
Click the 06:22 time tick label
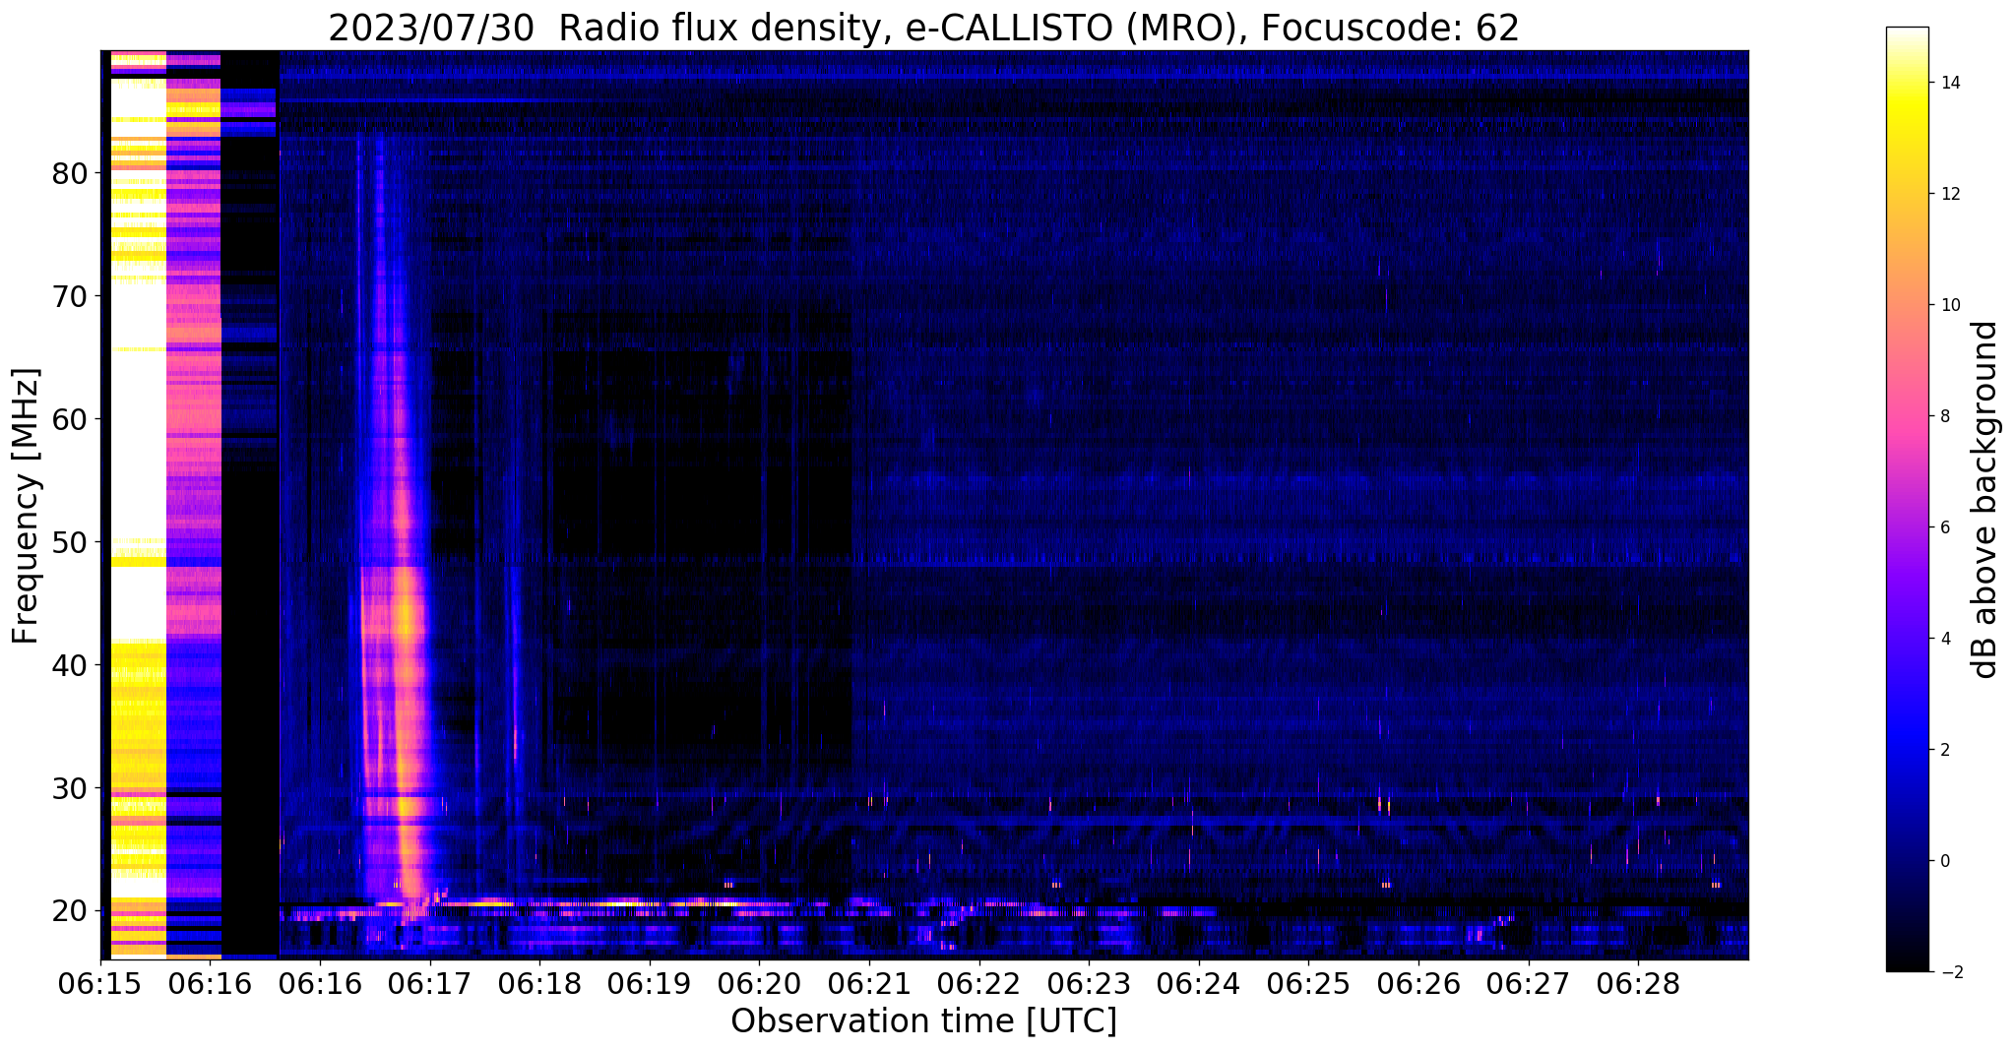[979, 982]
